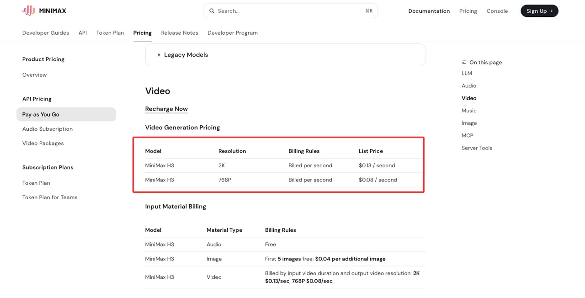Screen dimensions: 585x298
Task: Click the 'Audio' material type cell
Action: click(x=214, y=245)
